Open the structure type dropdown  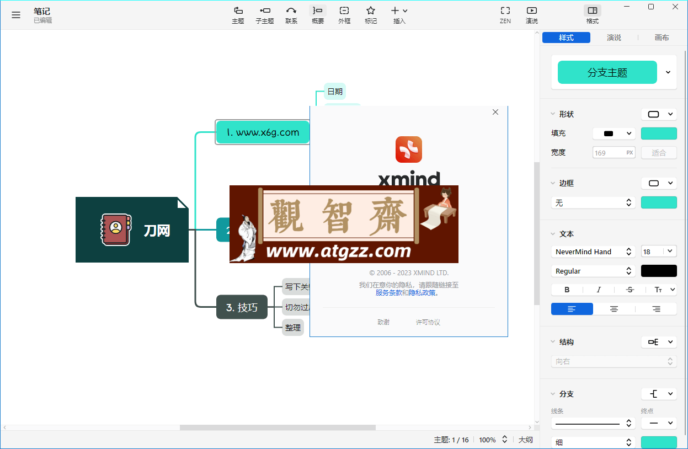(x=659, y=342)
